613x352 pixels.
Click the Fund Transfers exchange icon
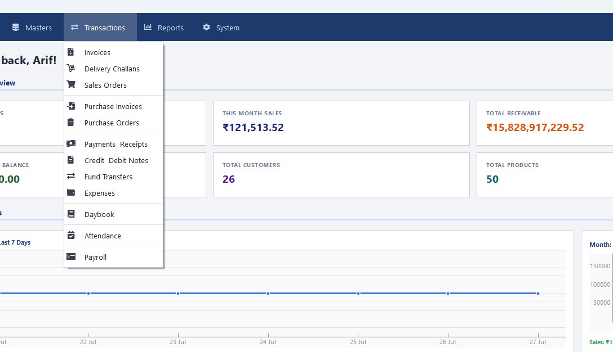click(71, 177)
